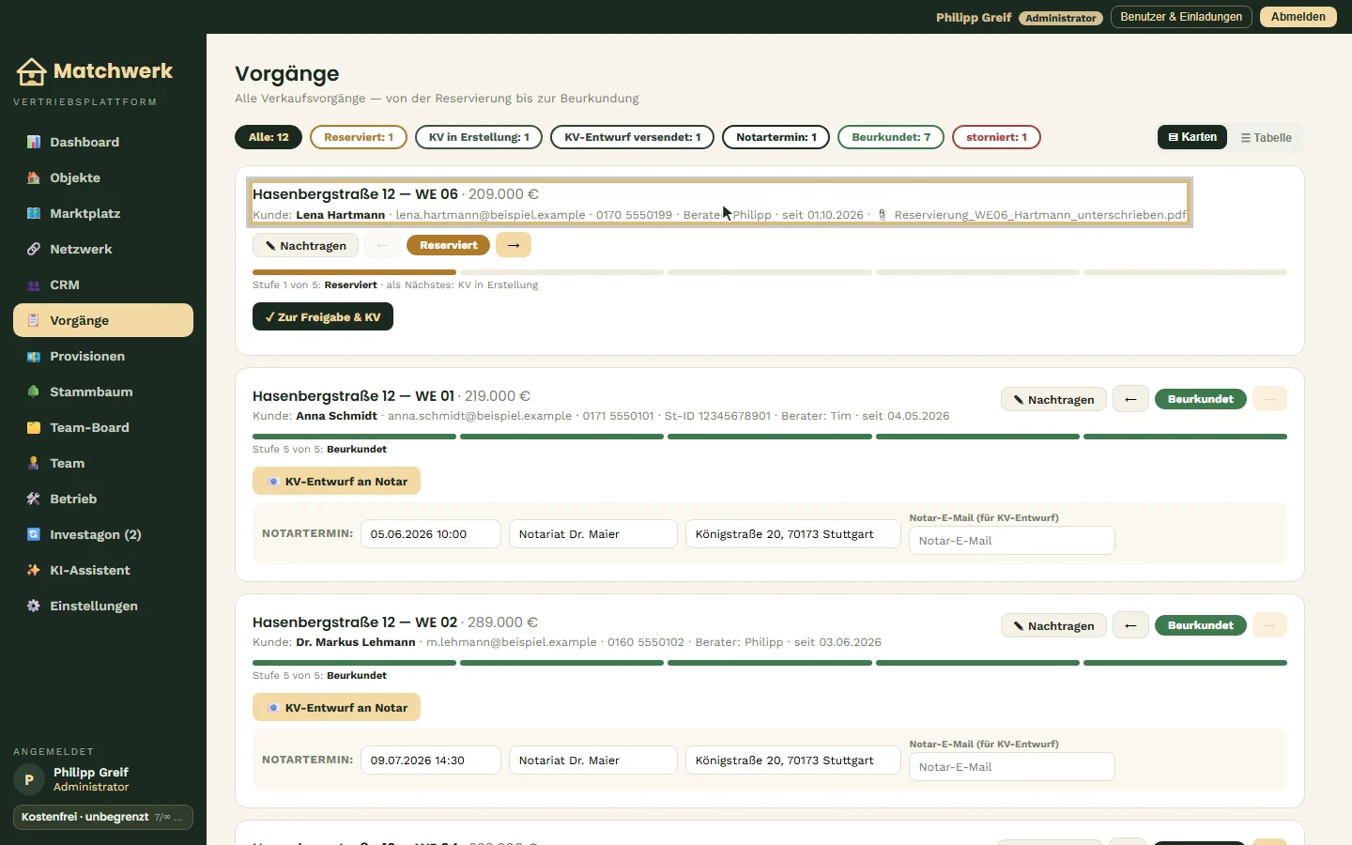This screenshot has width=1352, height=845.
Task: Open Benutzer & Einladungen
Action: coord(1181,17)
